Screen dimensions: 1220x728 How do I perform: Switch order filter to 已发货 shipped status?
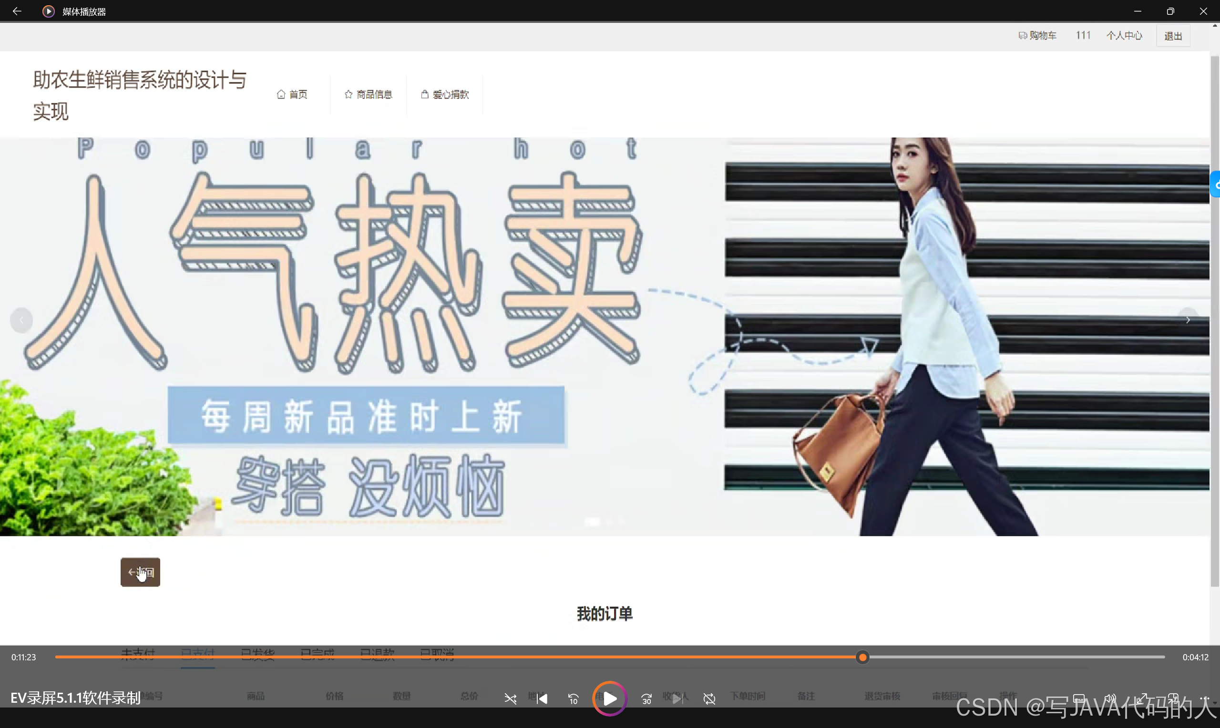[x=258, y=654]
